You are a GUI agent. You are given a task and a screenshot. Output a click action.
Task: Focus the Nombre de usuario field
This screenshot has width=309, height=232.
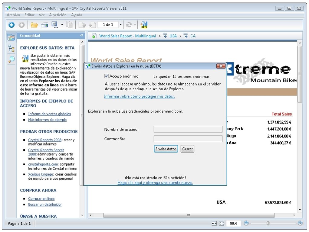pos(188,129)
